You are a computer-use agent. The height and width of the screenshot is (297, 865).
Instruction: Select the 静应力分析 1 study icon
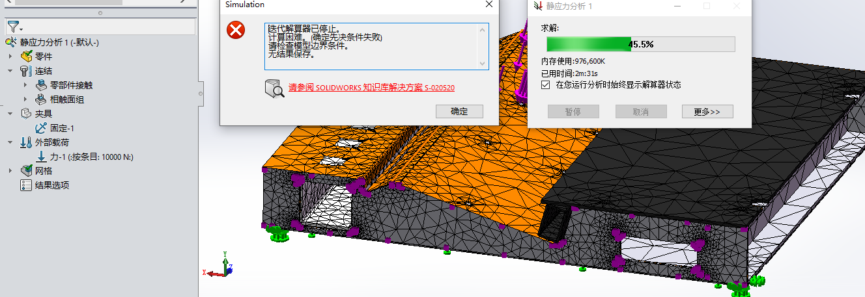(x=12, y=42)
